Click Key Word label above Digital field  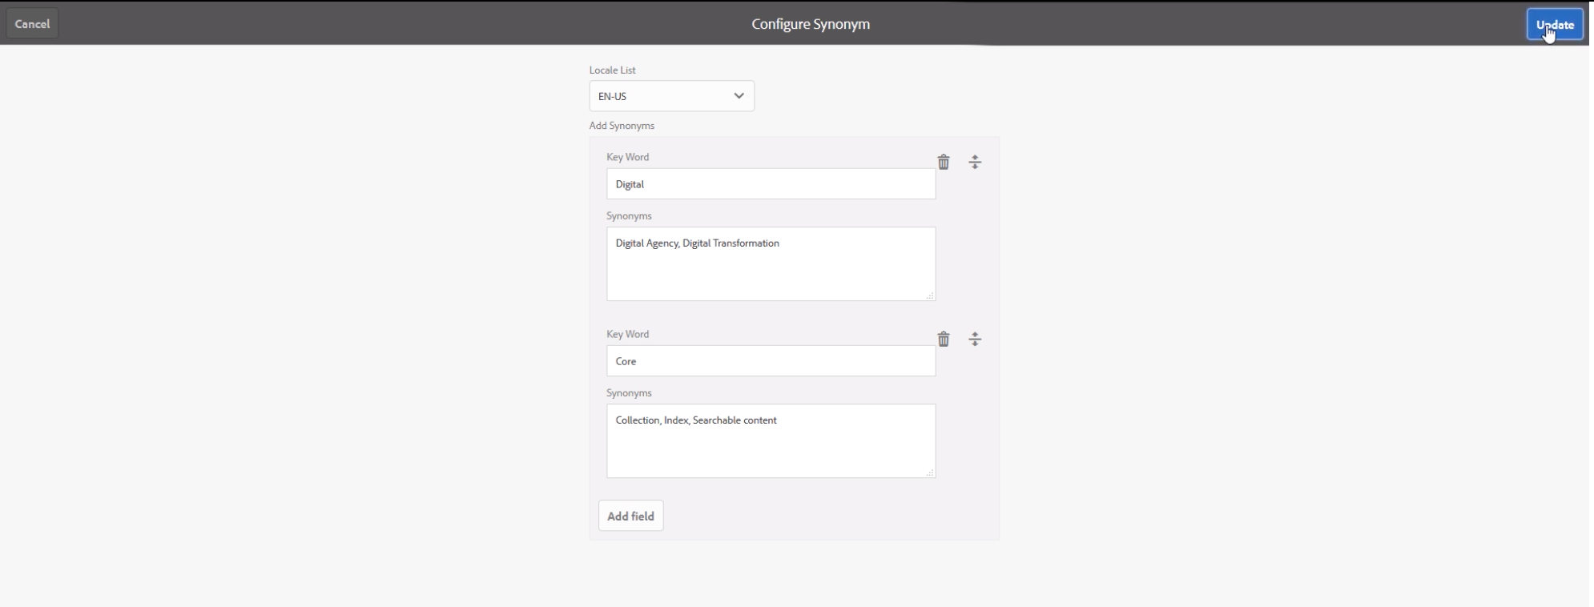(x=627, y=157)
